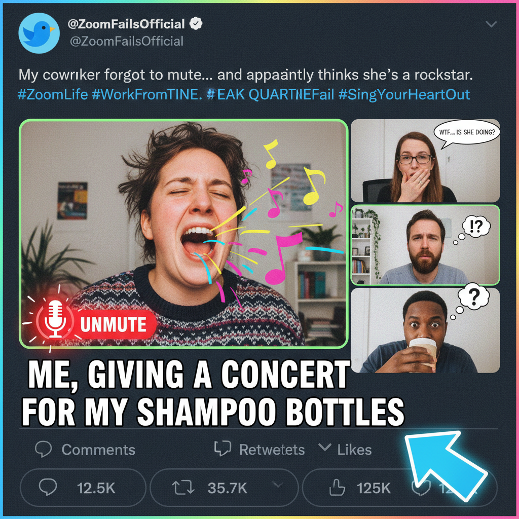Image resolution: width=519 pixels, height=519 pixels.
Task: Select the Retwetets label
Action: coord(272,450)
